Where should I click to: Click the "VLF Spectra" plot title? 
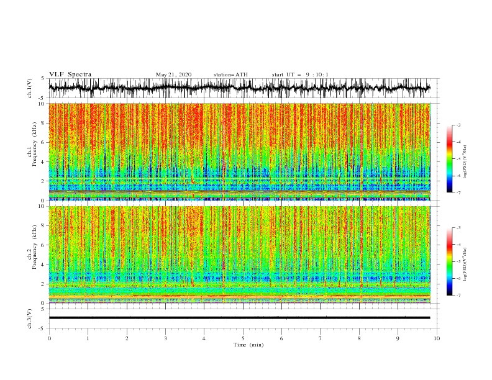[x=70, y=75]
